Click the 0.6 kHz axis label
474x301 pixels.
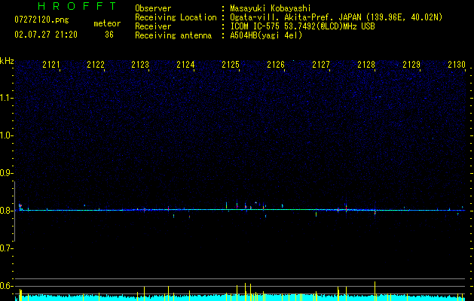point(6,286)
